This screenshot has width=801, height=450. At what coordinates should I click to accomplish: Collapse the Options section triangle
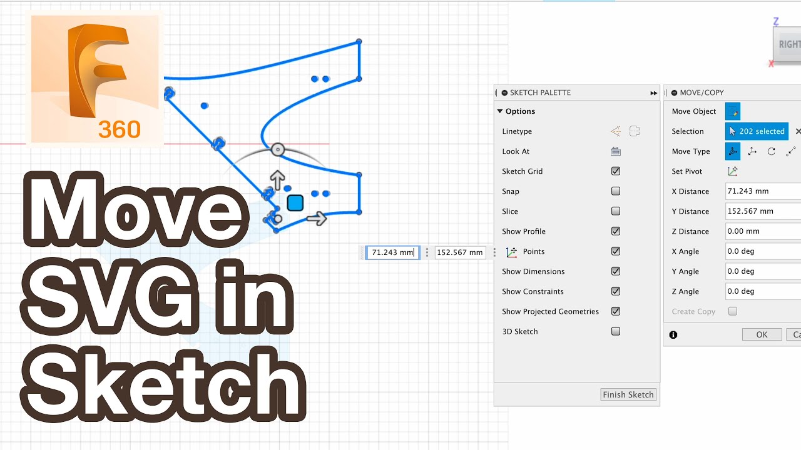click(x=500, y=111)
